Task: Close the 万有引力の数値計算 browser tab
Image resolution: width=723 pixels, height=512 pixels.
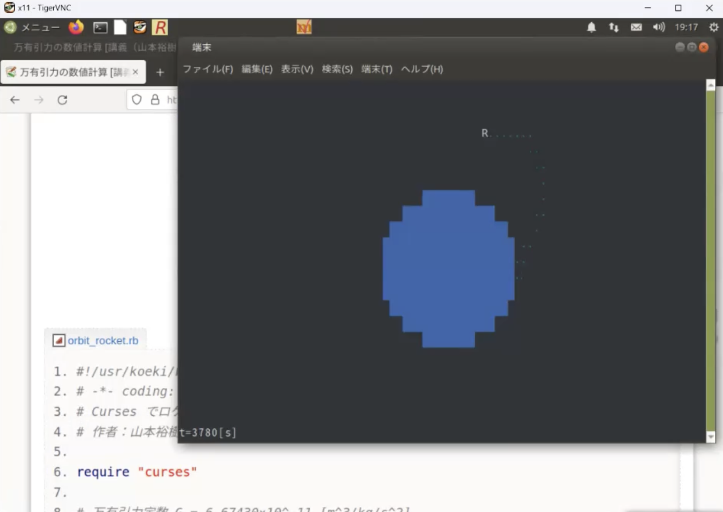Action: click(x=135, y=72)
